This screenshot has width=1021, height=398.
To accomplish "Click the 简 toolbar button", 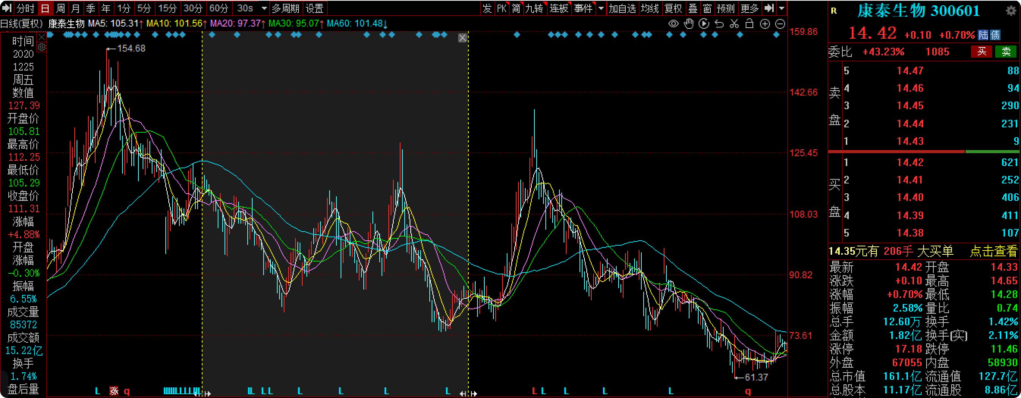I will click(516, 8).
